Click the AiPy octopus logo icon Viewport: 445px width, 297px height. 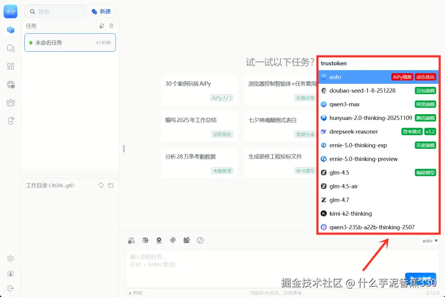(10, 12)
